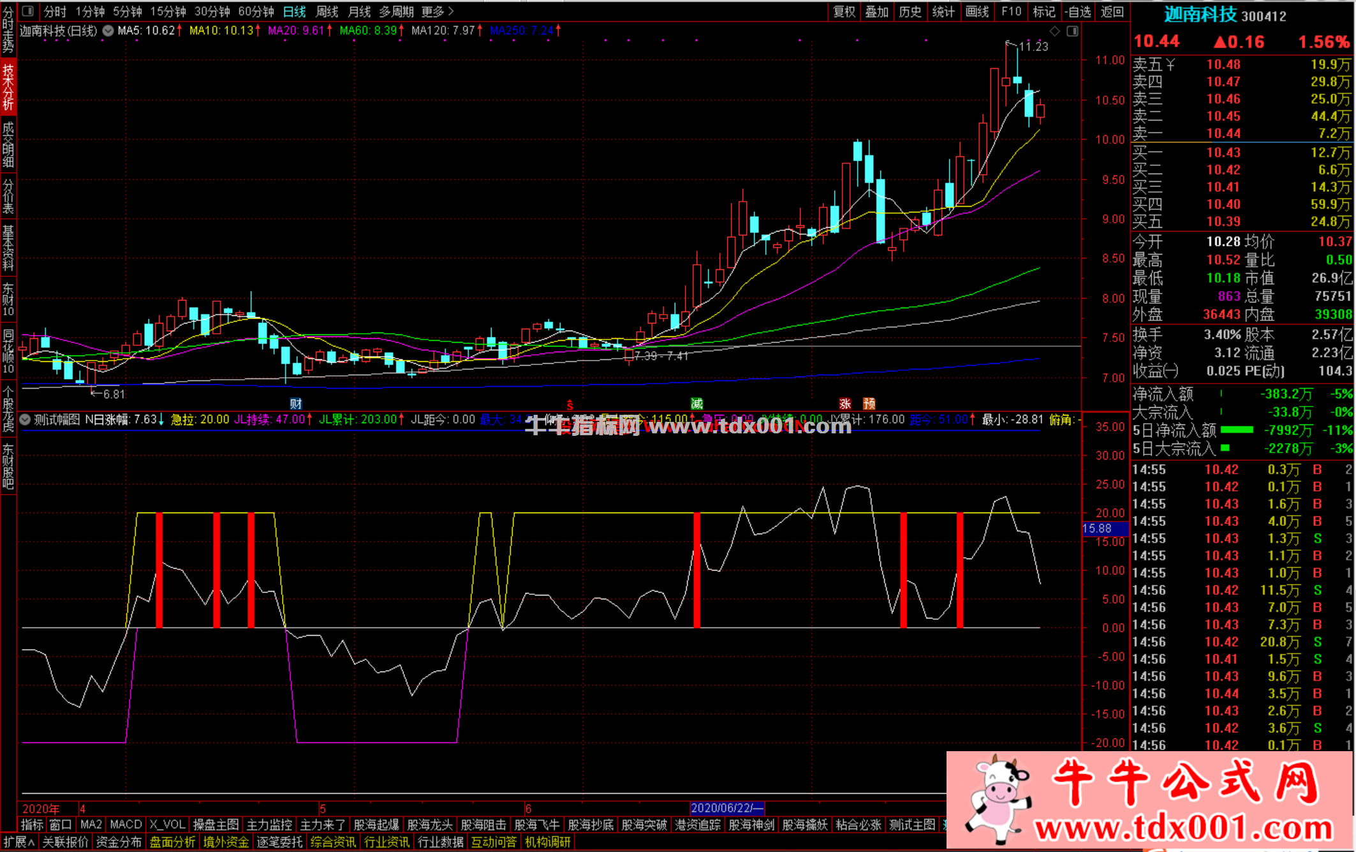Screen dimensions: 1356x852
Task: Select the 股海起爆 indicator tab
Action: pos(376,825)
